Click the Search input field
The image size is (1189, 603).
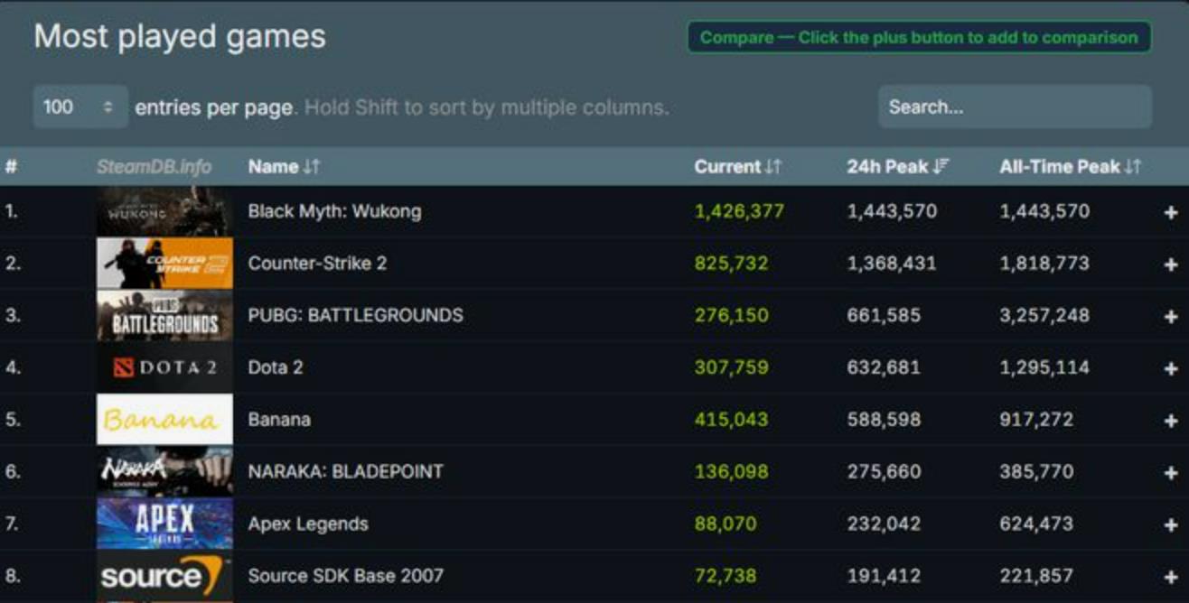(x=1014, y=107)
